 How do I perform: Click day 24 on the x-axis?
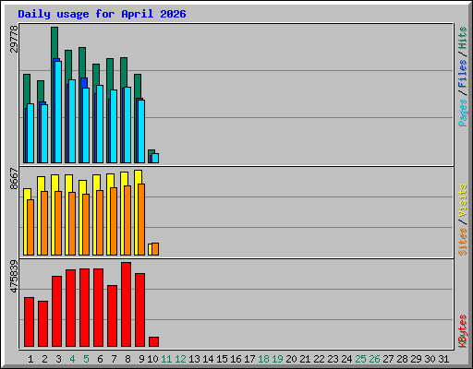346,359
